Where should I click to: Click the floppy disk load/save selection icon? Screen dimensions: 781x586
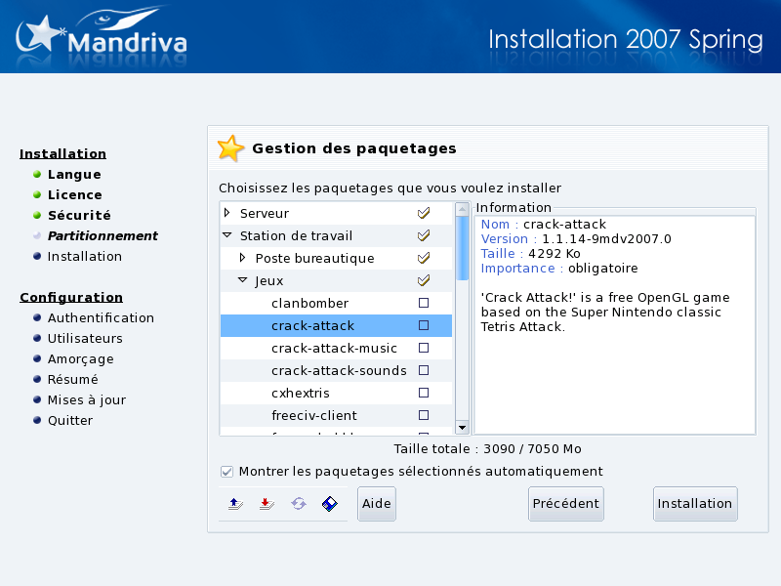pos(330,504)
